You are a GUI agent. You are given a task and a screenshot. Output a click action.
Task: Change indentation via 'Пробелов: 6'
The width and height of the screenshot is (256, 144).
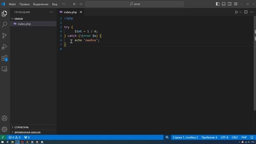click(209, 138)
